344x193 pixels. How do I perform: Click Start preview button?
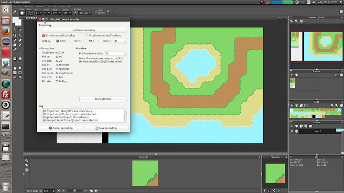(x=103, y=99)
